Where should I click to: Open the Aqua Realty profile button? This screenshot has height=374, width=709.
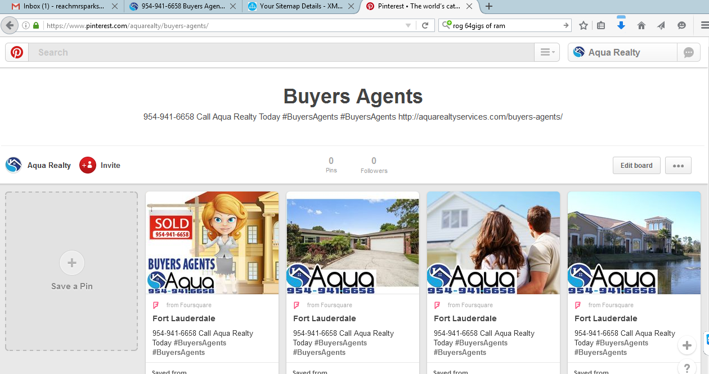622,52
